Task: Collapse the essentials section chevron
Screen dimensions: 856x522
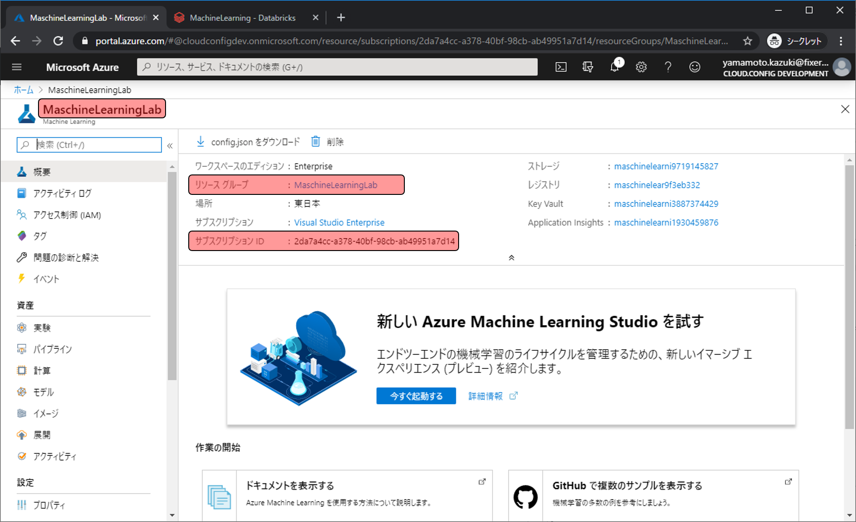Action: pos(511,258)
